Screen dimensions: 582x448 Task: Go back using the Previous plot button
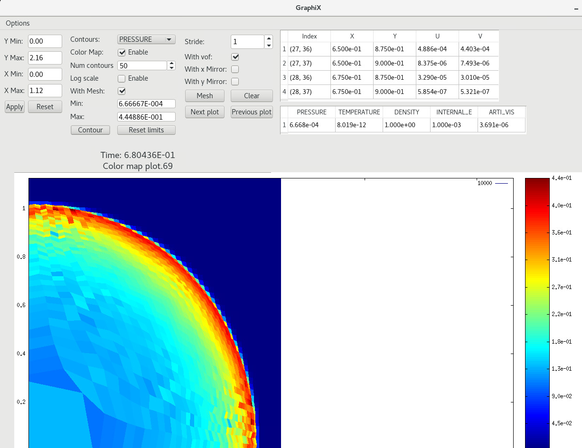click(x=251, y=112)
